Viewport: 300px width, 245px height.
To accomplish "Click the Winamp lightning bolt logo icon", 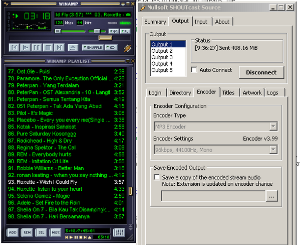I will tap(127, 48).
